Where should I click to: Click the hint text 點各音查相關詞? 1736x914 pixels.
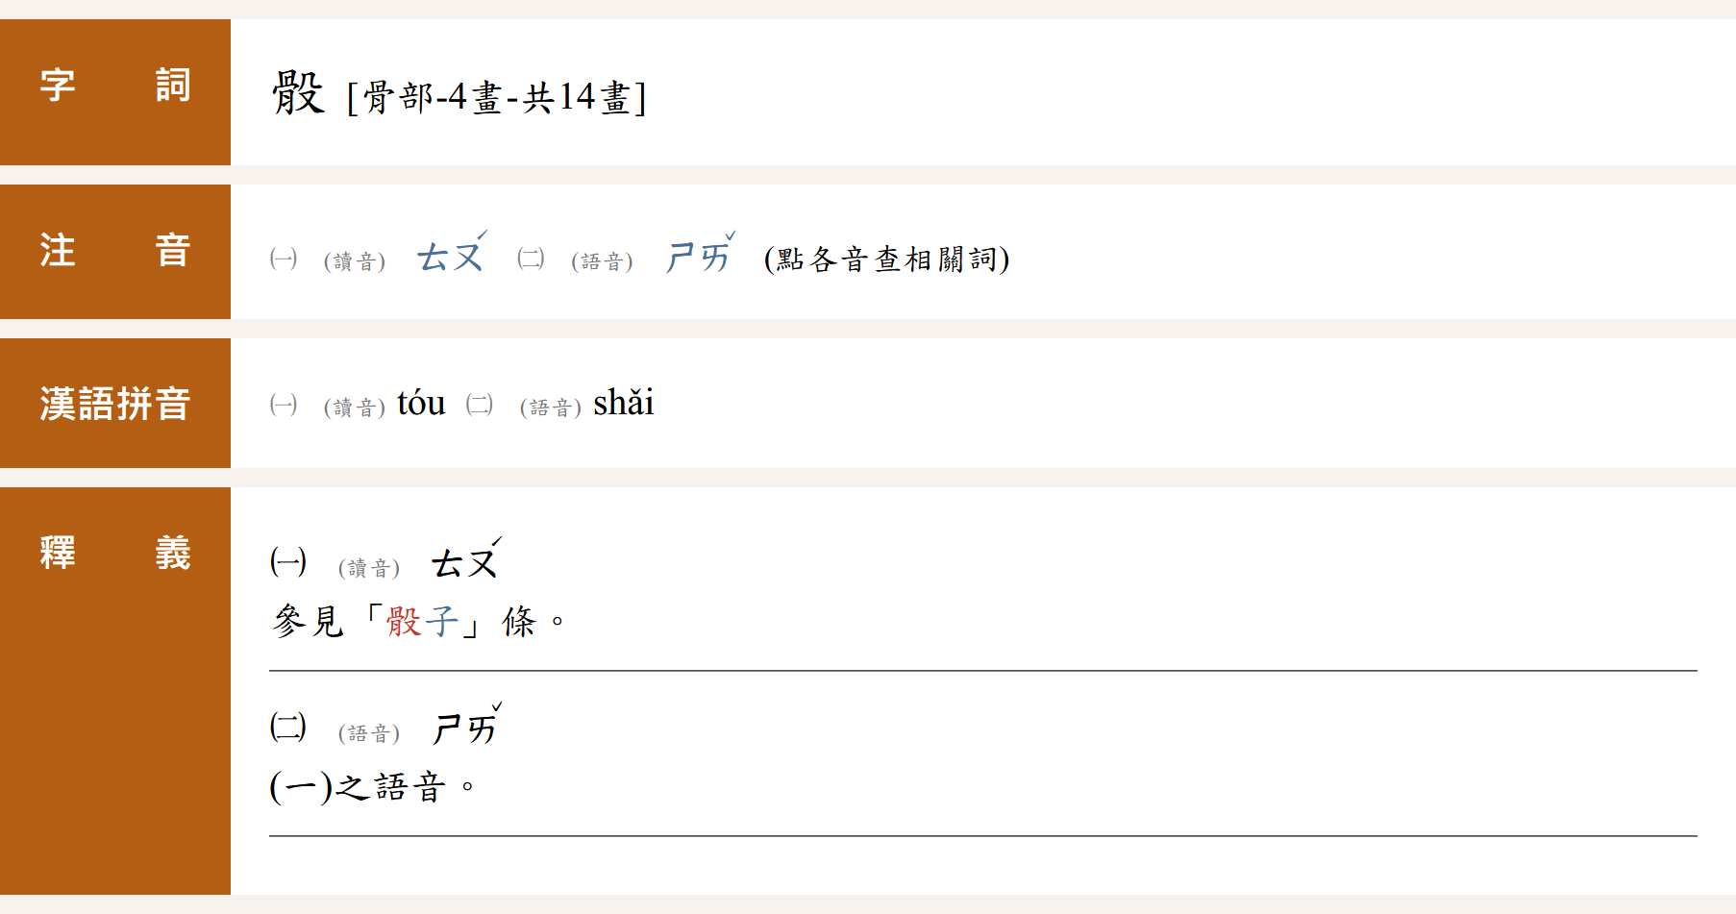[886, 259]
